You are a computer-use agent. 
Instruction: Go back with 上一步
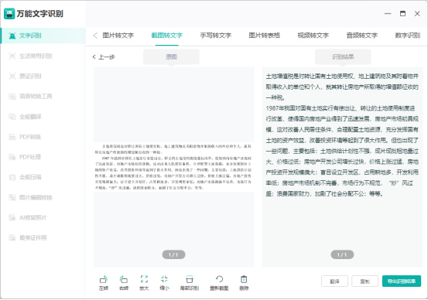(x=104, y=57)
